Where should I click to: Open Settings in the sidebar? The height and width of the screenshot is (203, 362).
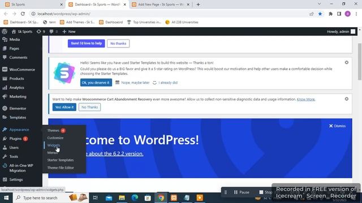pos(16,179)
